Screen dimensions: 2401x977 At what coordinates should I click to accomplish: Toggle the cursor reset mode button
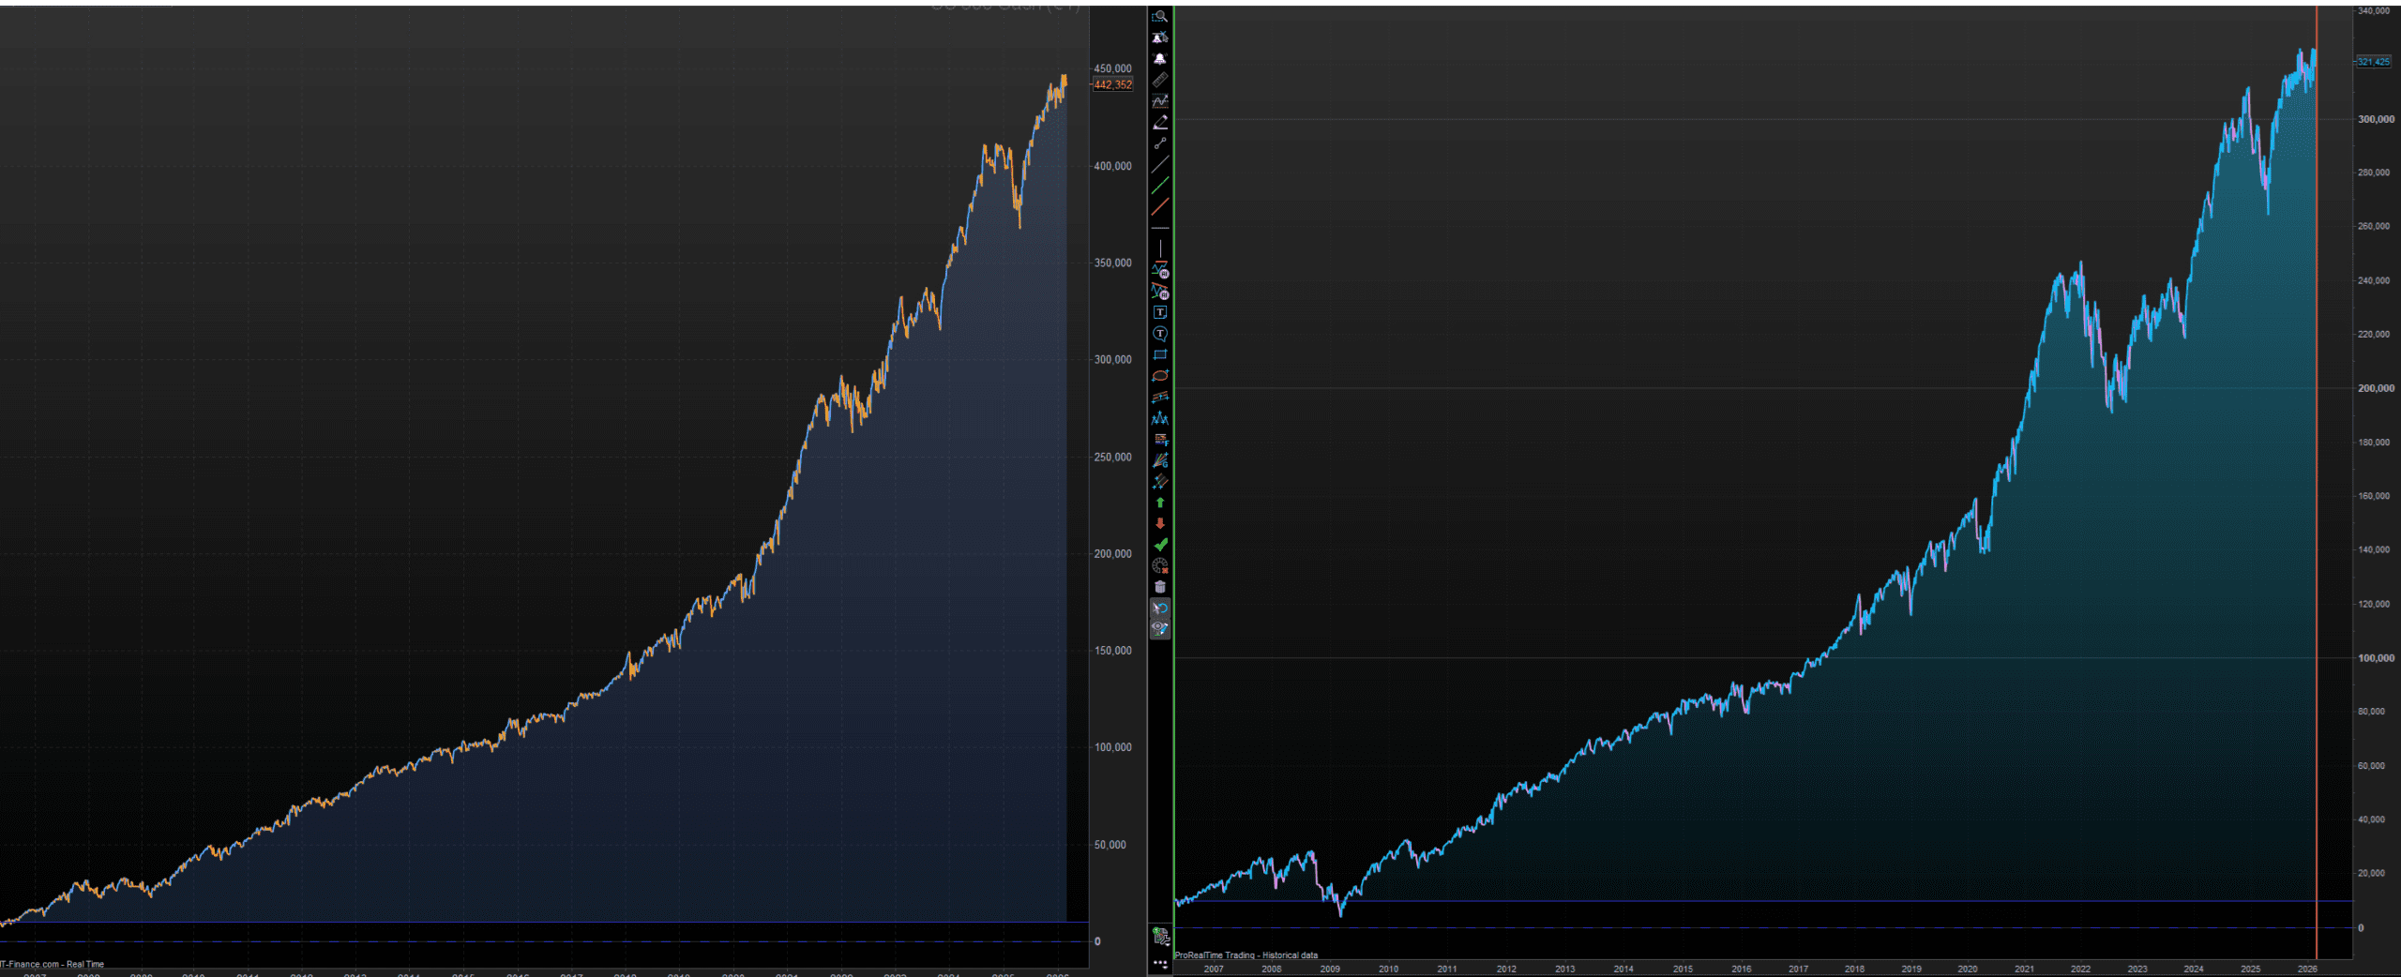pyautogui.click(x=1160, y=609)
